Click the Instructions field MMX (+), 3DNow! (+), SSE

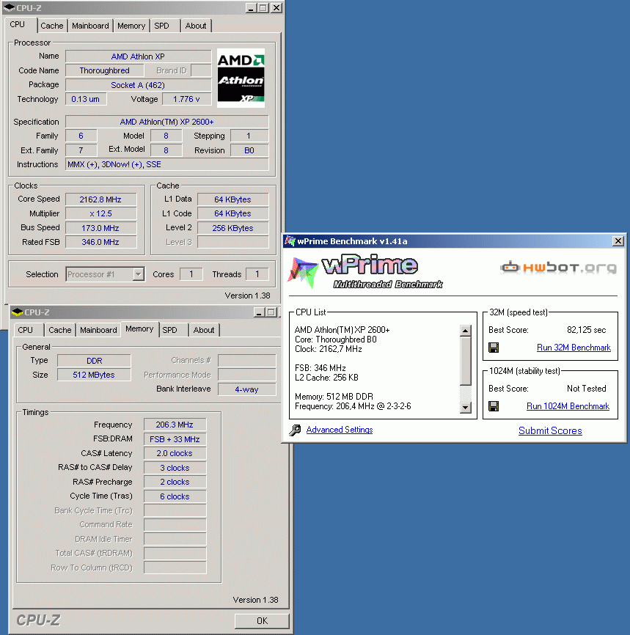tap(167, 164)
